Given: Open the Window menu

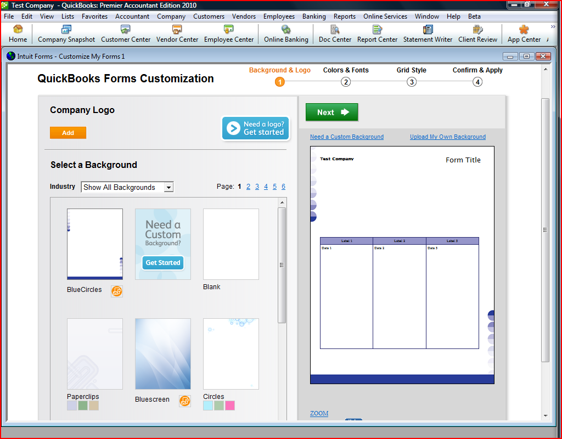Looking at the screenshot, I should click(427, 16).
